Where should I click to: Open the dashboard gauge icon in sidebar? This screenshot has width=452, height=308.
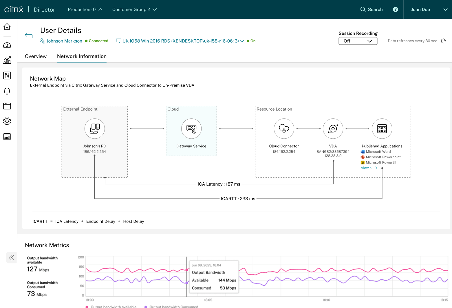[x=7, y=45]
